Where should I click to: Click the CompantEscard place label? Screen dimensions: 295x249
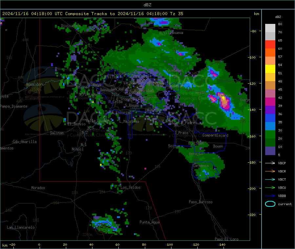pyautogui.click(x=215, y=135)
